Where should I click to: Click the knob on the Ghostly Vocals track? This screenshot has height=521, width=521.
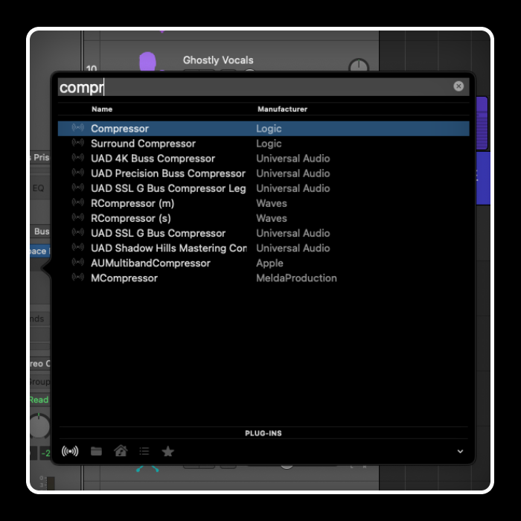pyautogui.click(x=359, y=65)
